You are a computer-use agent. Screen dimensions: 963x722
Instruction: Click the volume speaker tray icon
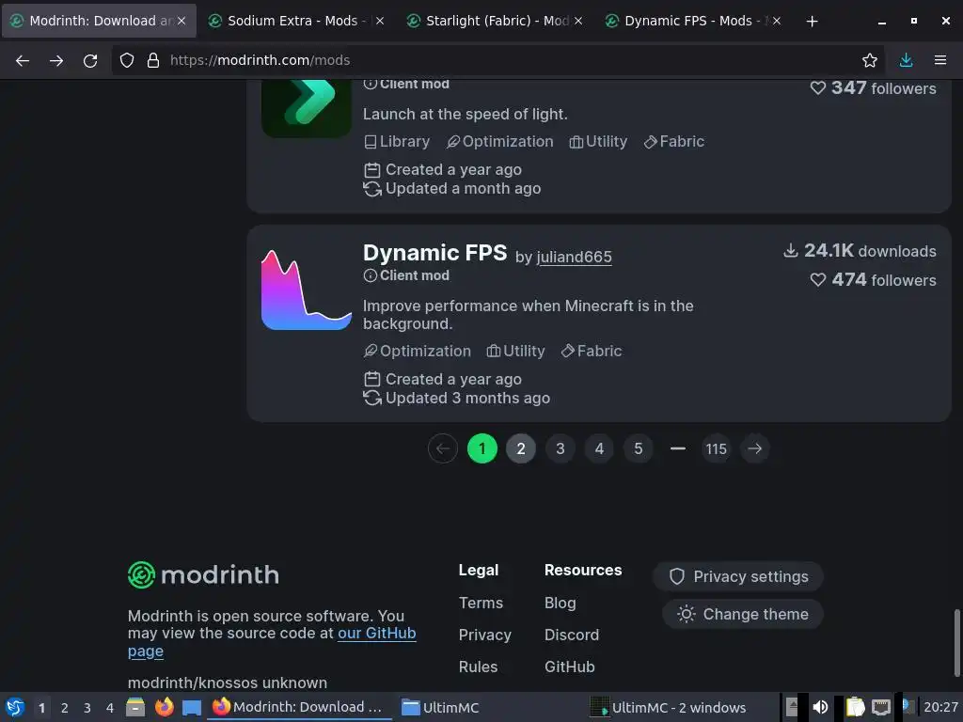click(x=820, y=707)
